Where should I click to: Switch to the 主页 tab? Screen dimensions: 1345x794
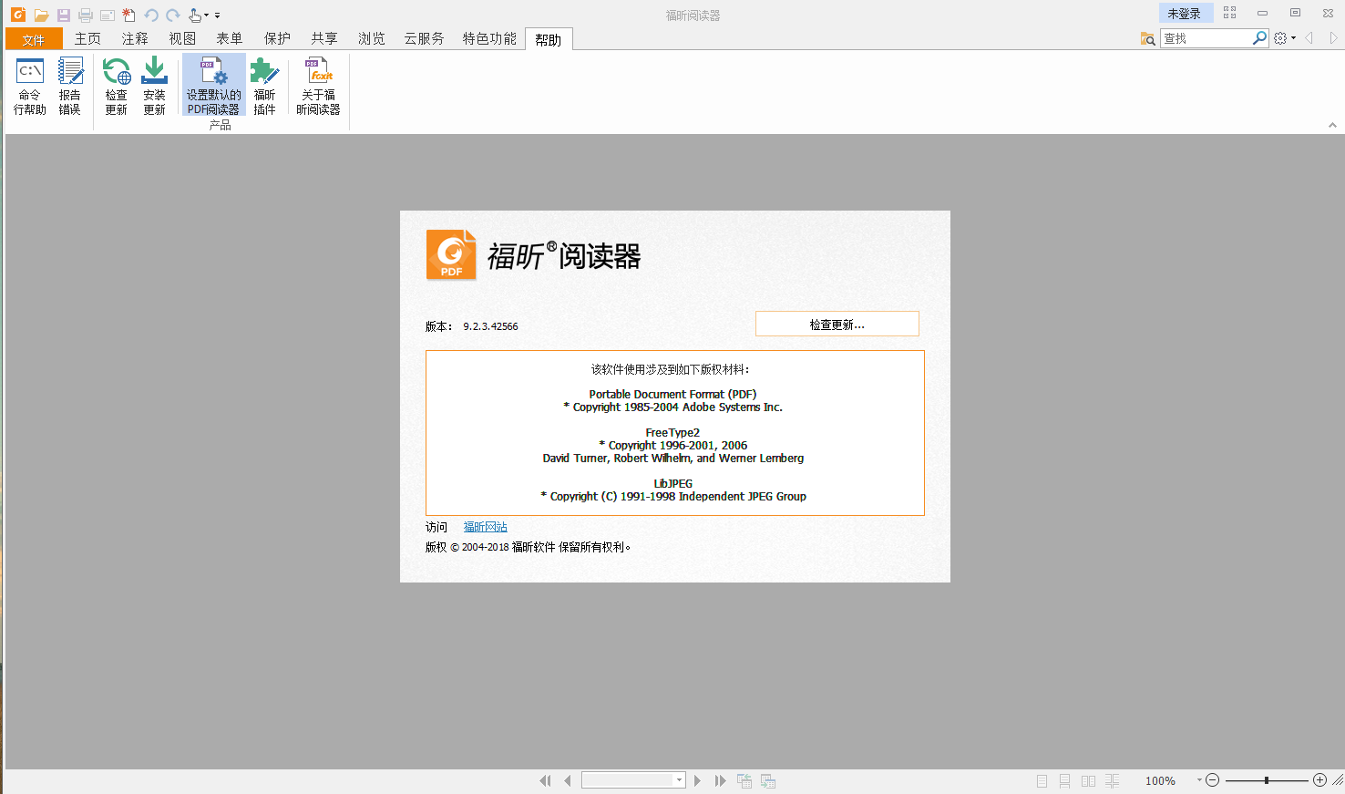click(x=87, y=38)
